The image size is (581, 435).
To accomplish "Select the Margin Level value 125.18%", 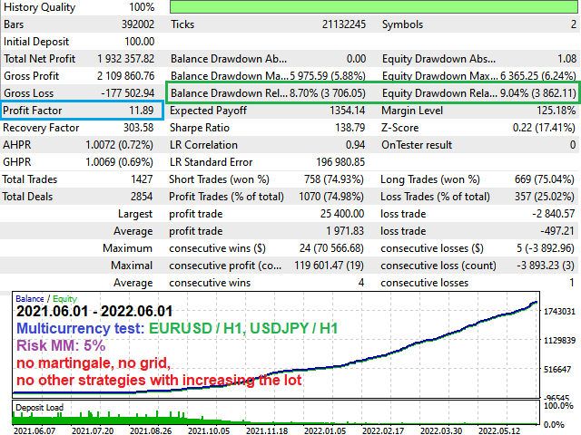I will (x=556, y=111).
